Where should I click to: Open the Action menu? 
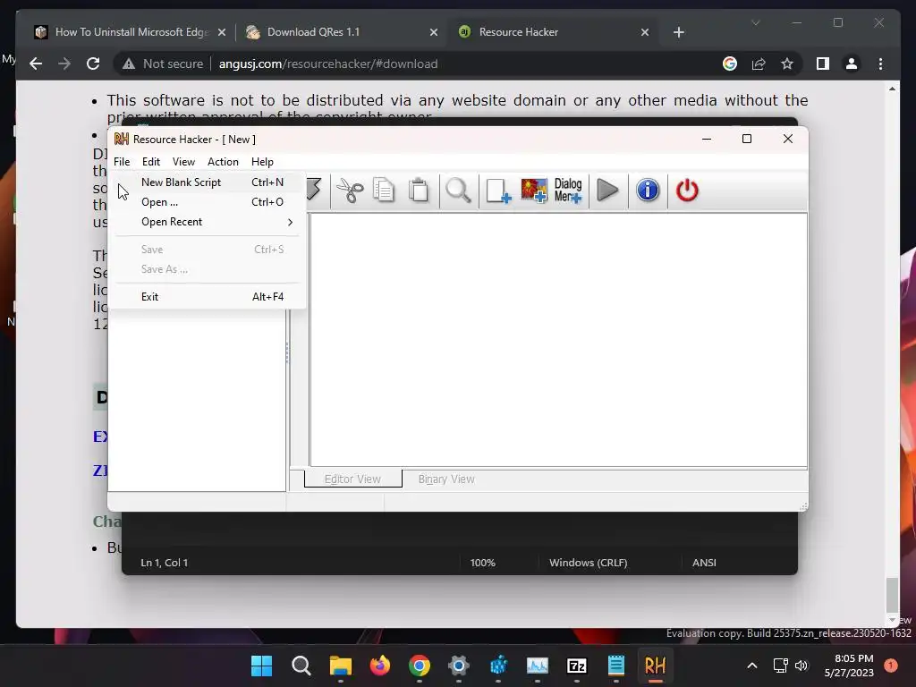coord(223,162)
